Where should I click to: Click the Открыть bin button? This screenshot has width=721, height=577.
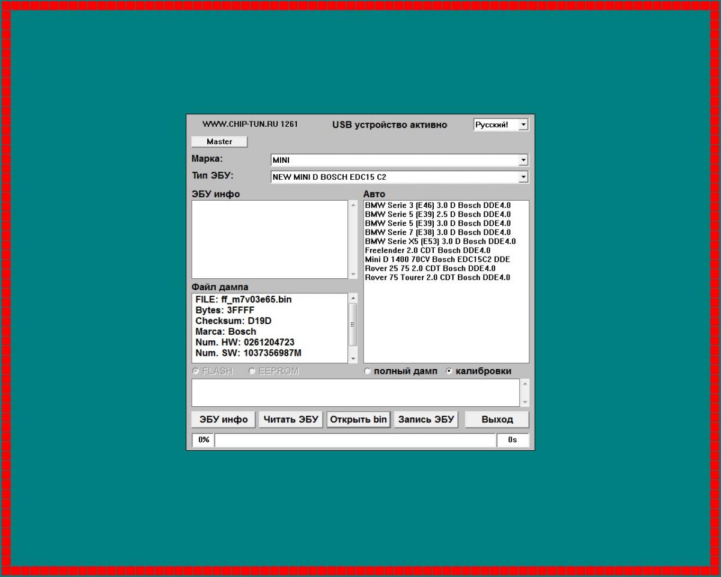pos(359,420)
